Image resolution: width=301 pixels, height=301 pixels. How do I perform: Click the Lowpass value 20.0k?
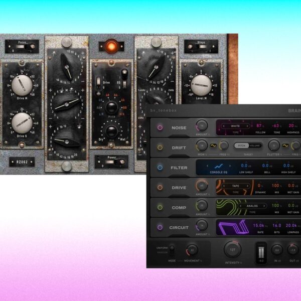pos(291,225)
